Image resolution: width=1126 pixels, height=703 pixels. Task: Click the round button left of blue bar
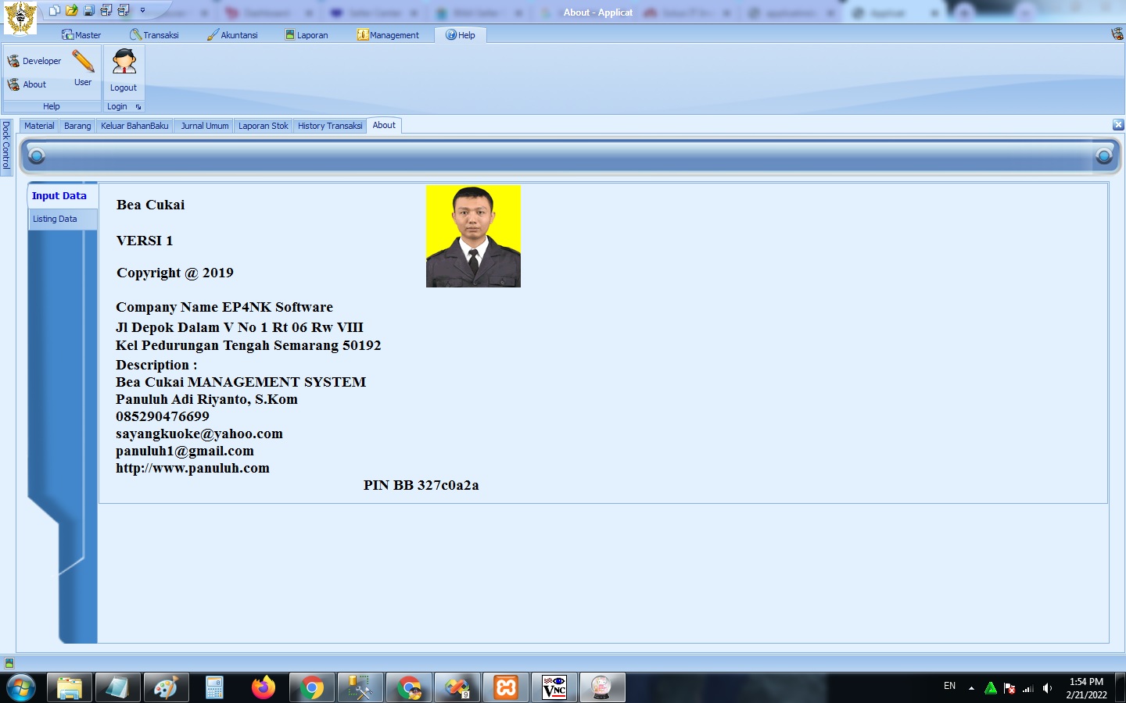[37, 156]
